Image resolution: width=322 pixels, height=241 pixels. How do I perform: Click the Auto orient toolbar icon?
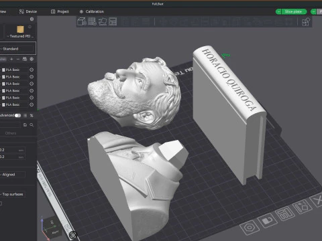103,21
